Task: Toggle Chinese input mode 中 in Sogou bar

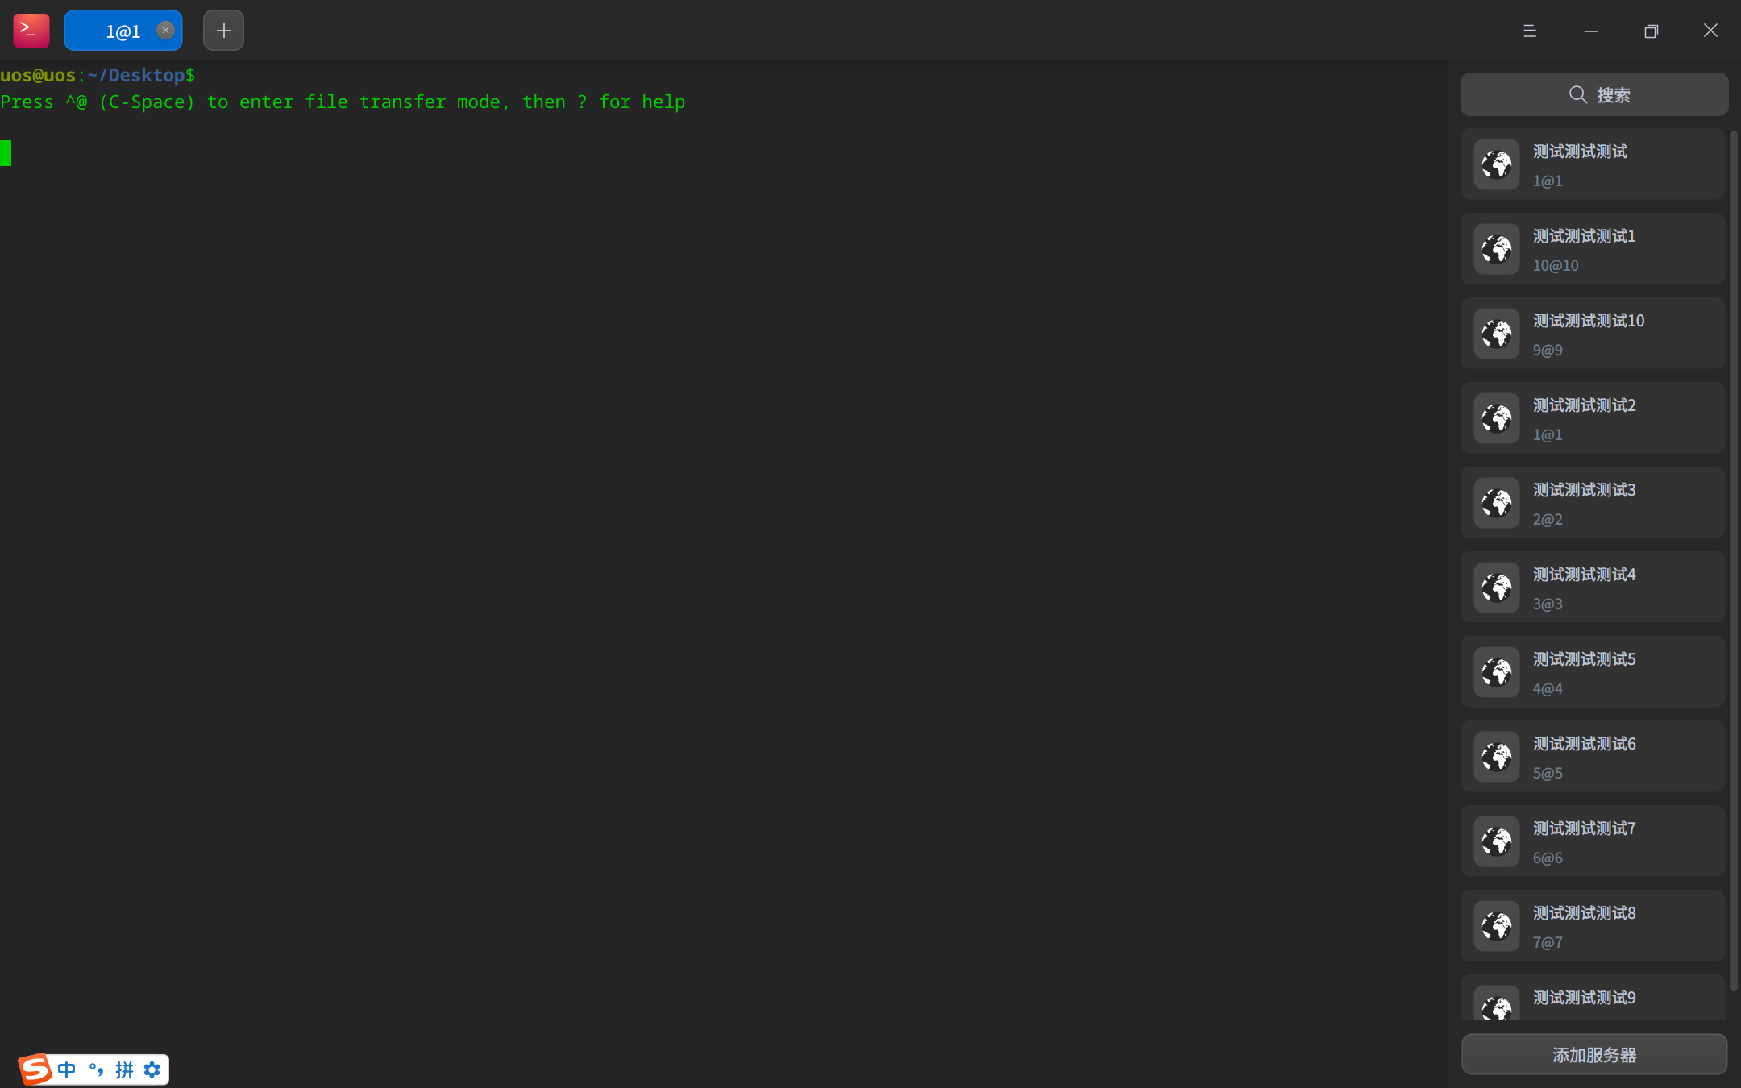Action: (67, 1069)
